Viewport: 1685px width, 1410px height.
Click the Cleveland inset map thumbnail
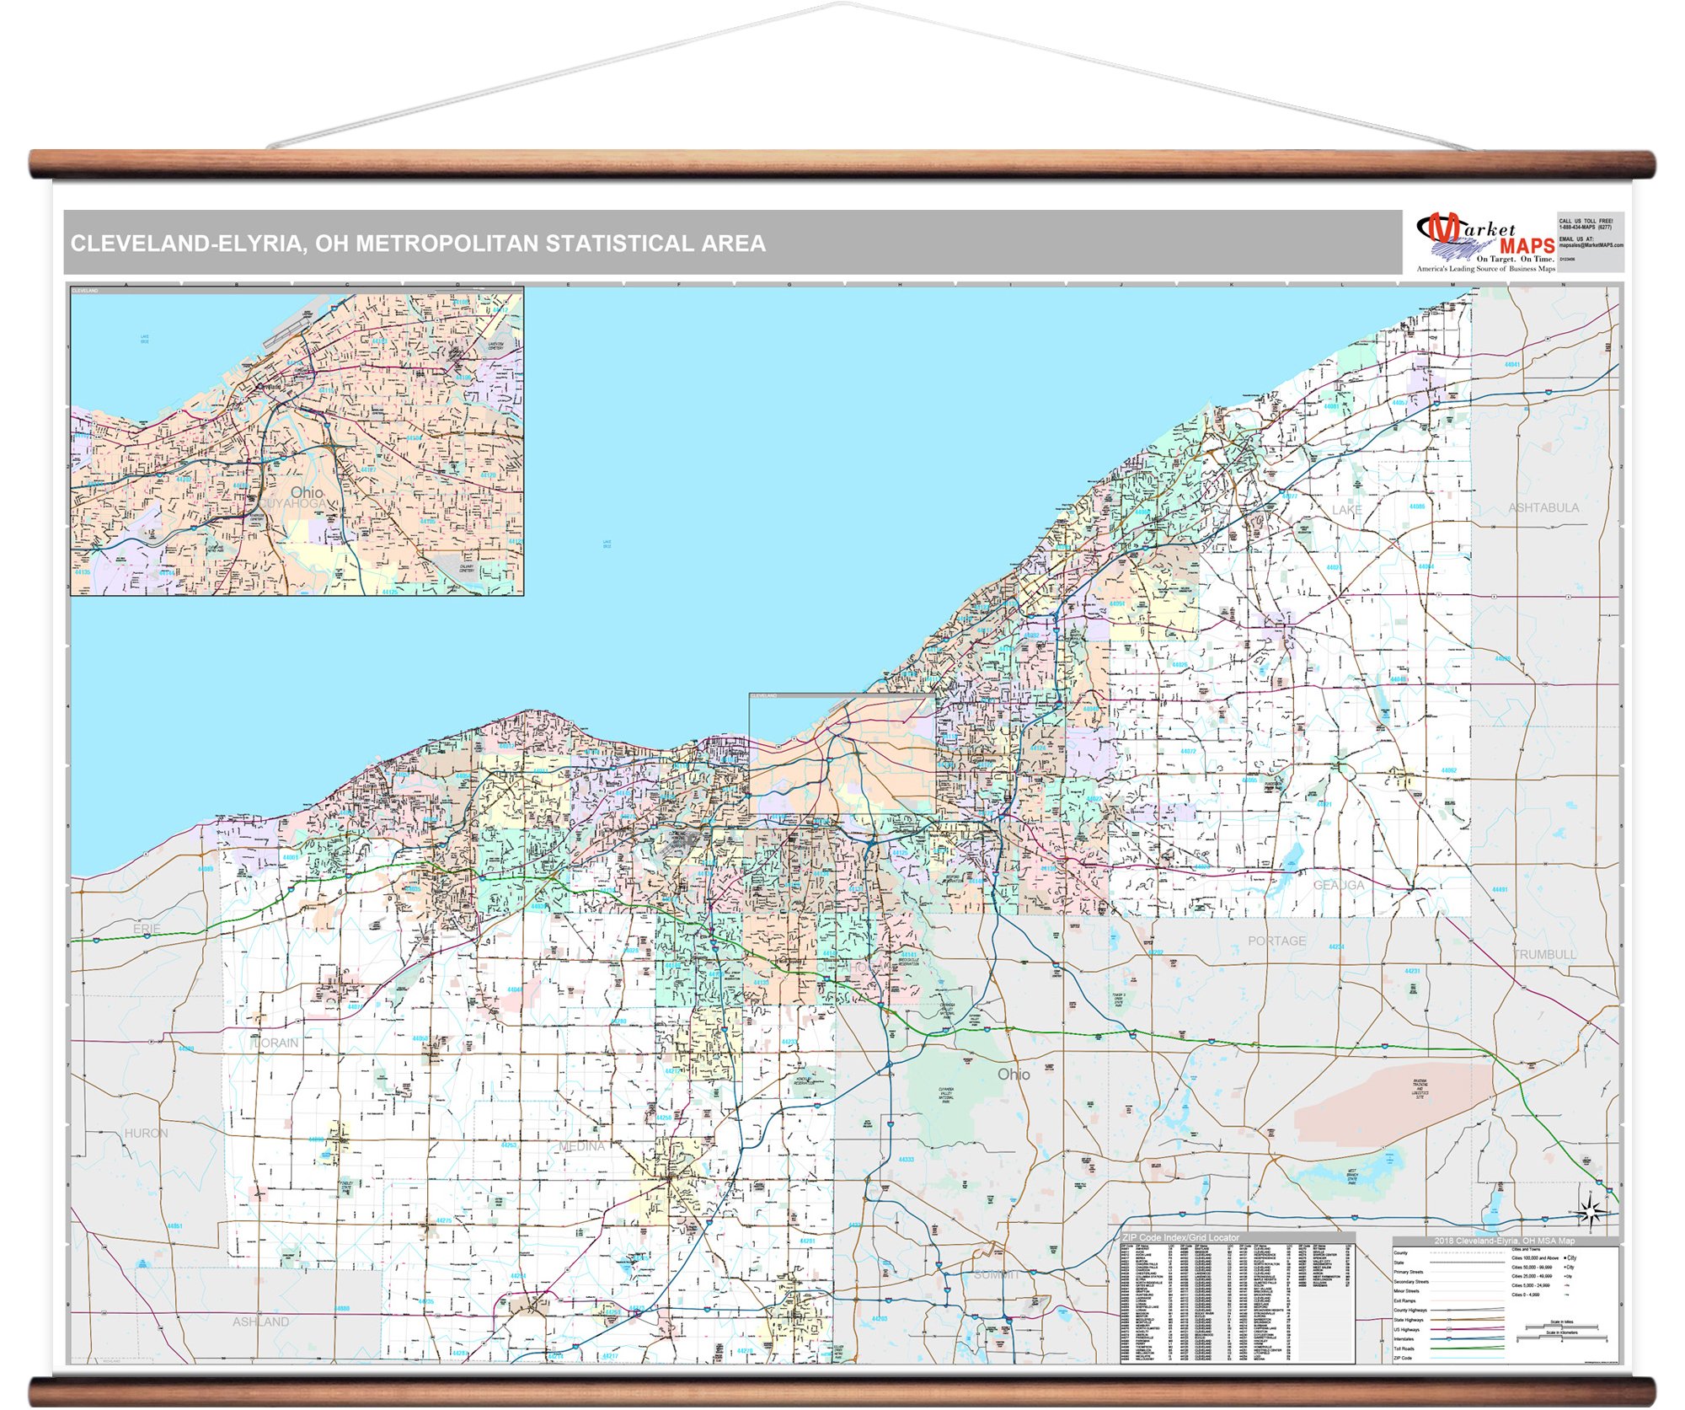pos(297,442)
